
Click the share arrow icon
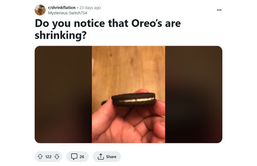coord(100,156)
